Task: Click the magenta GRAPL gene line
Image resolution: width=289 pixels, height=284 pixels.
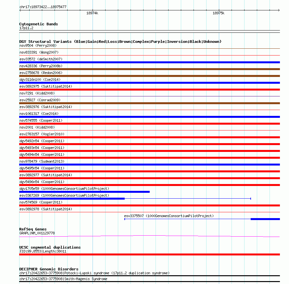Action: coord(149,236)
